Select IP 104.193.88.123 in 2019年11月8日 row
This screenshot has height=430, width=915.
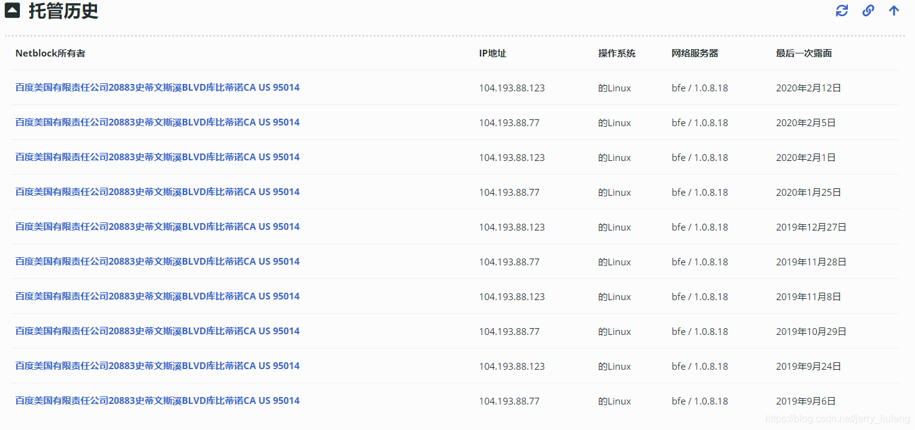coord(512,297)
